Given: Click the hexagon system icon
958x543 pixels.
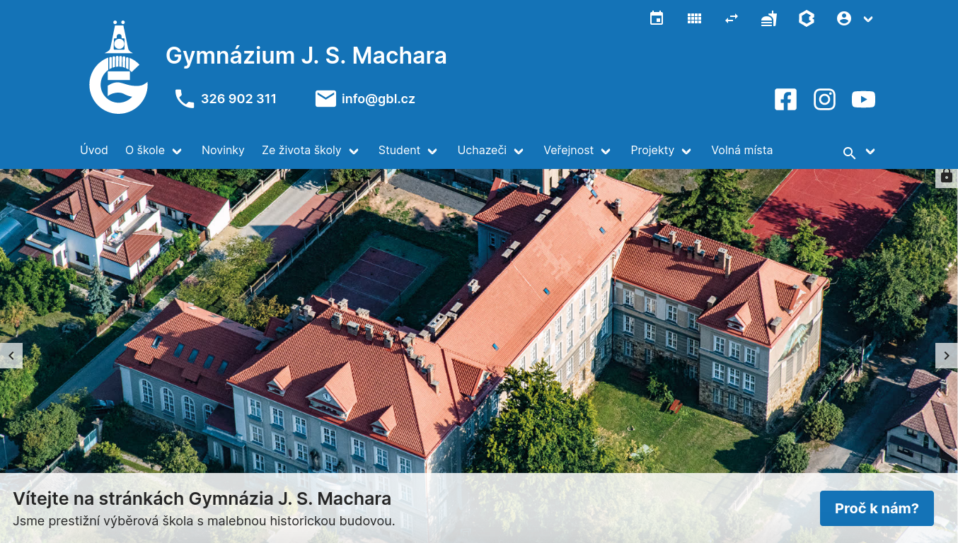Looking at the screenshot, I should (x=807, y=18).
